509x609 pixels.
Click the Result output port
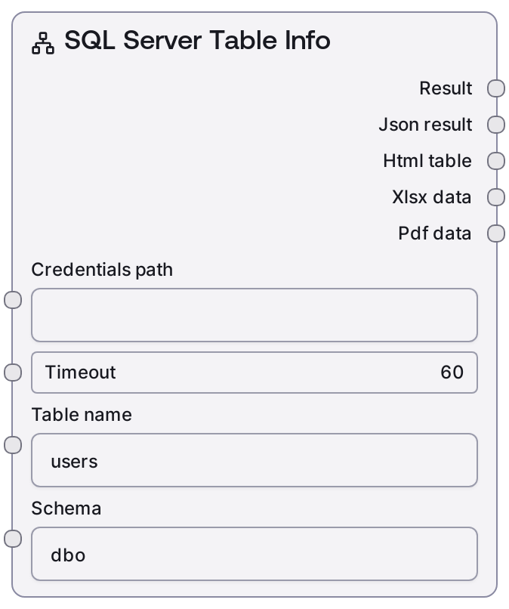[x=495, y=88]
